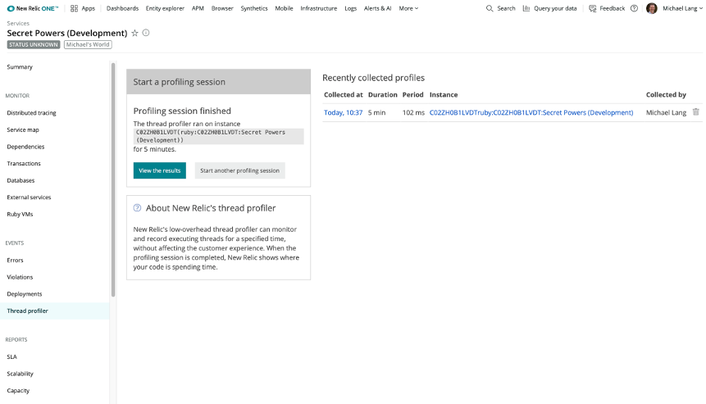Image resolution: width=706 pixels, height=404 pixels.
Task: Click the View the results button
Action: point(159,170)
